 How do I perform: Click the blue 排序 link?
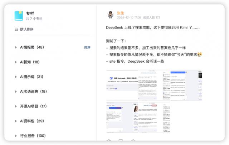pos(87,47)
